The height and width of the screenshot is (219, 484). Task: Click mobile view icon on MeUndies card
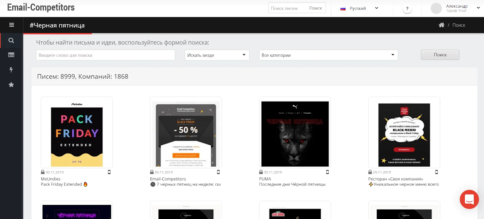(x=109, y=172)
